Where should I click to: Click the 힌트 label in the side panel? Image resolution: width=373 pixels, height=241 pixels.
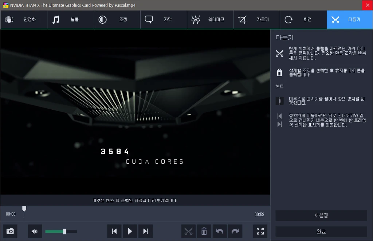point(279,86)
